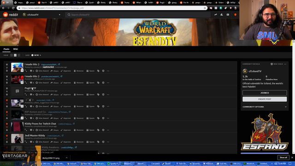295x166 pixels.
Task: Open thumbnail of the 'Jedi Master Kiddy' post
Action: (x=17, y=138)
